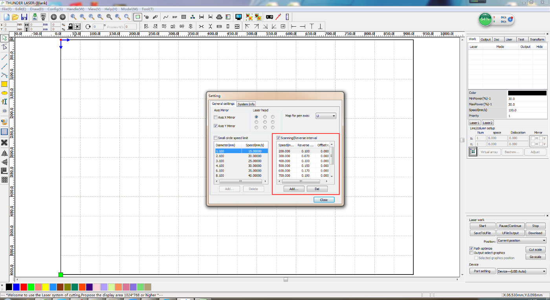Toggle Path optimize checkbox

(471, 249)
